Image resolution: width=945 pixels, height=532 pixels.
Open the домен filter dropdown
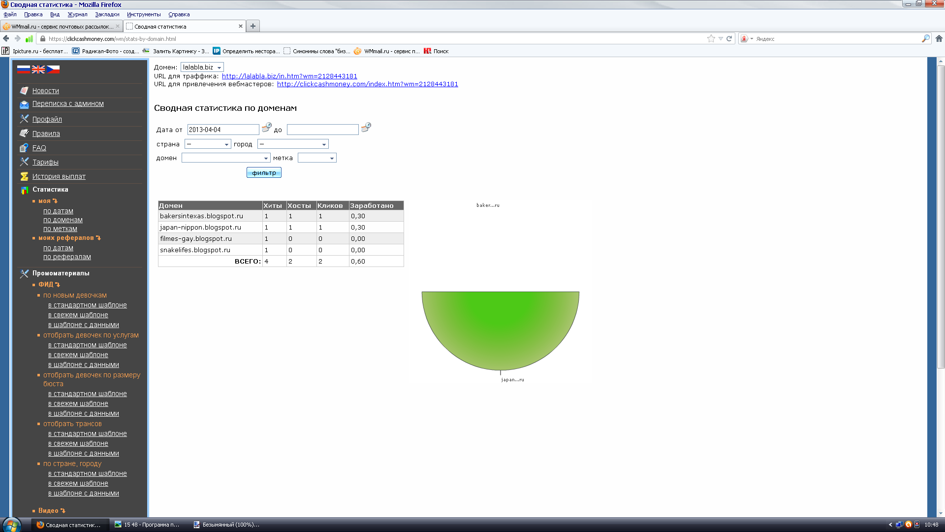tap(226, 158)
